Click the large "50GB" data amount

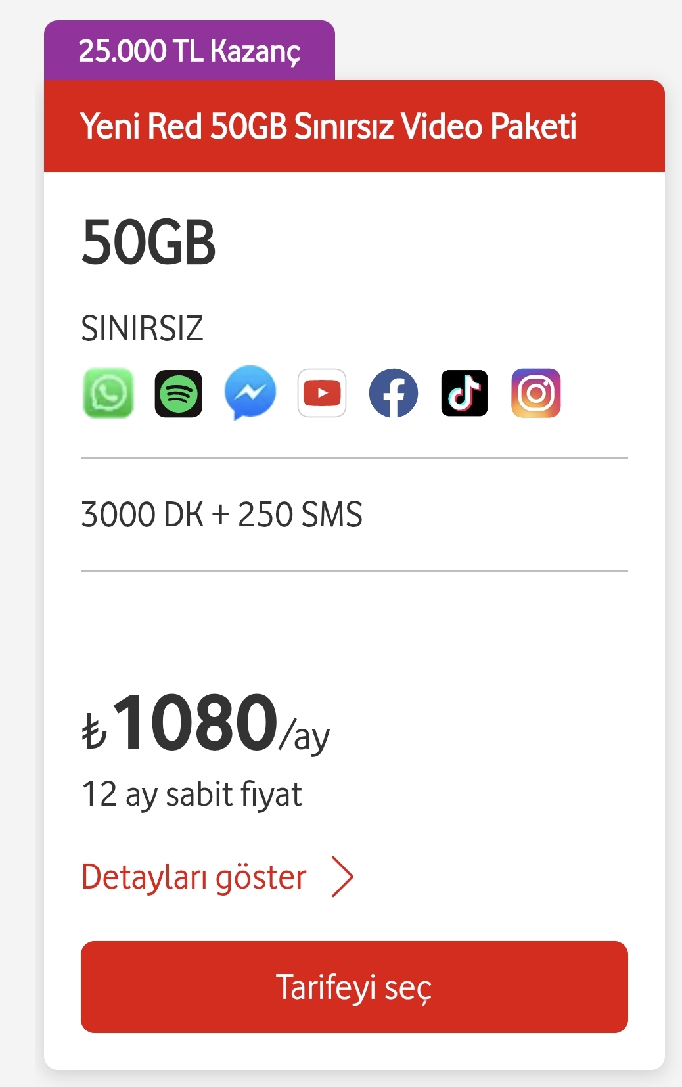pyautogui.click(x=148, y=243)
